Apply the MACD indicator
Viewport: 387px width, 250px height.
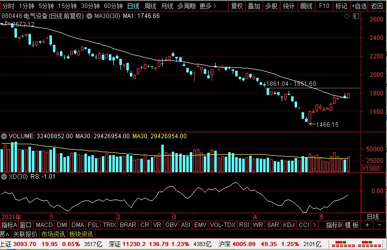point(44,225)
